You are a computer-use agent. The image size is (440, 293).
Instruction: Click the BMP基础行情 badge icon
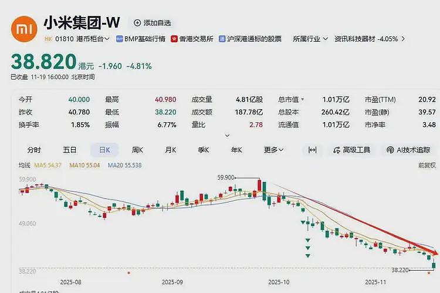[x=120, y=39]
